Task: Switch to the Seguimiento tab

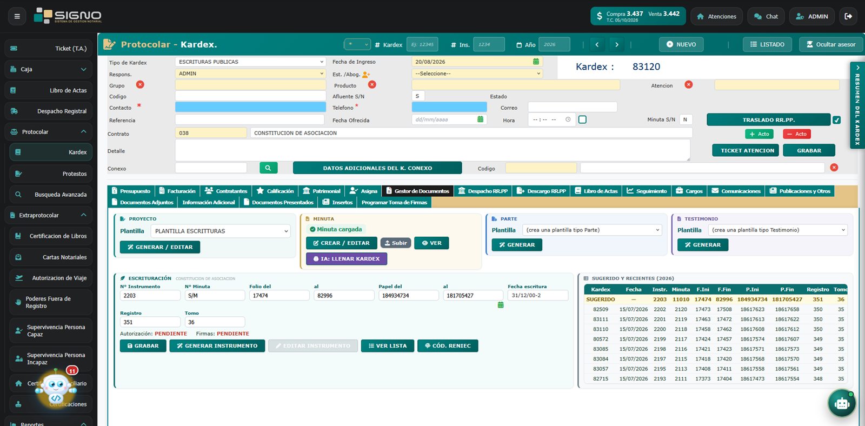Action: (x=647, y=191)
